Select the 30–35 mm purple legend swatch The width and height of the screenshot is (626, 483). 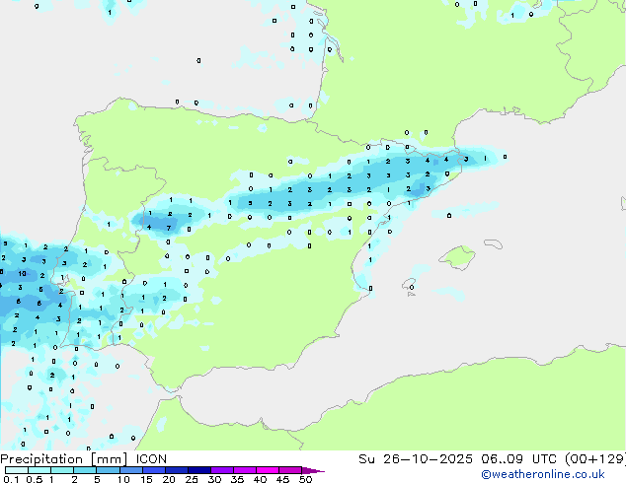coord(222,470)
